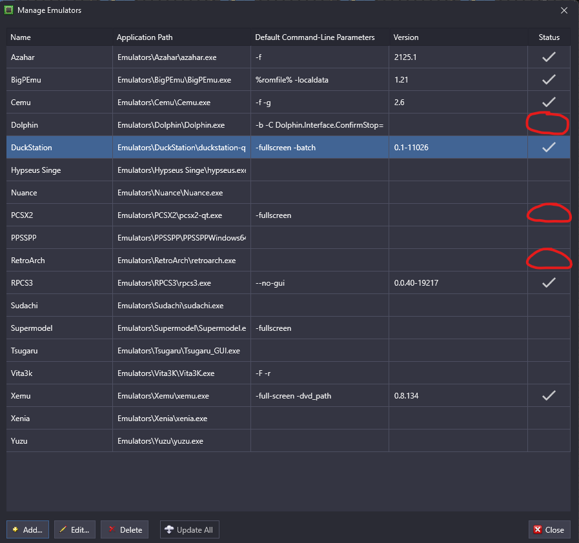Click the Add button plus icon

[x=15, y=529]
